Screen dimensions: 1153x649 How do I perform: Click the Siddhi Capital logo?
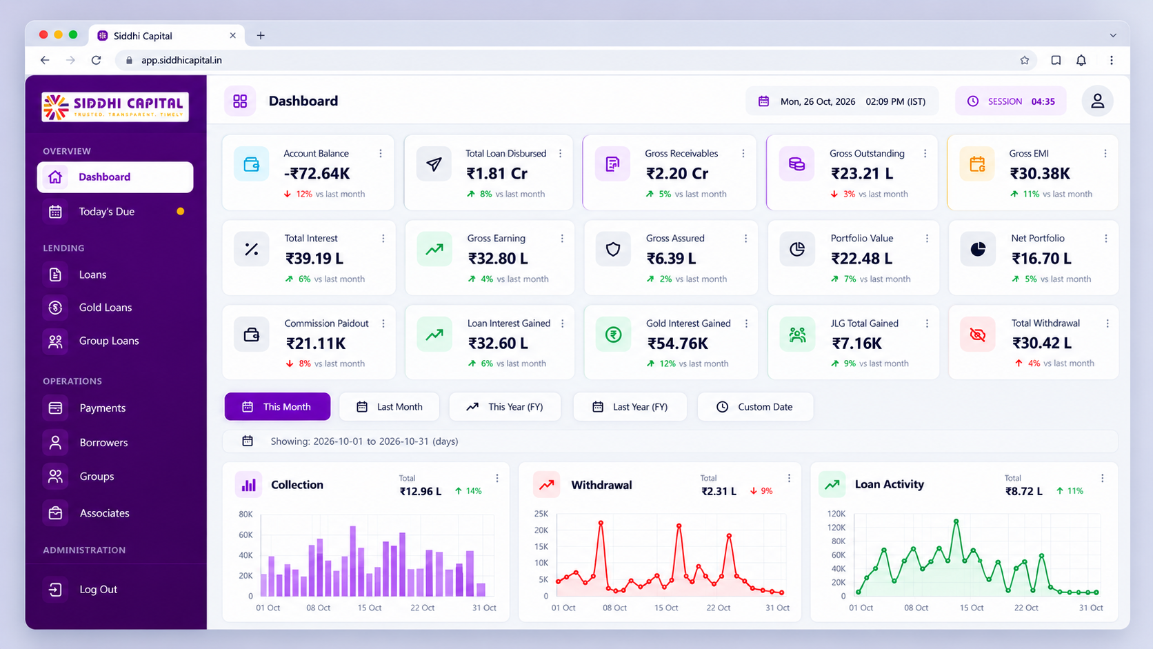115,107
